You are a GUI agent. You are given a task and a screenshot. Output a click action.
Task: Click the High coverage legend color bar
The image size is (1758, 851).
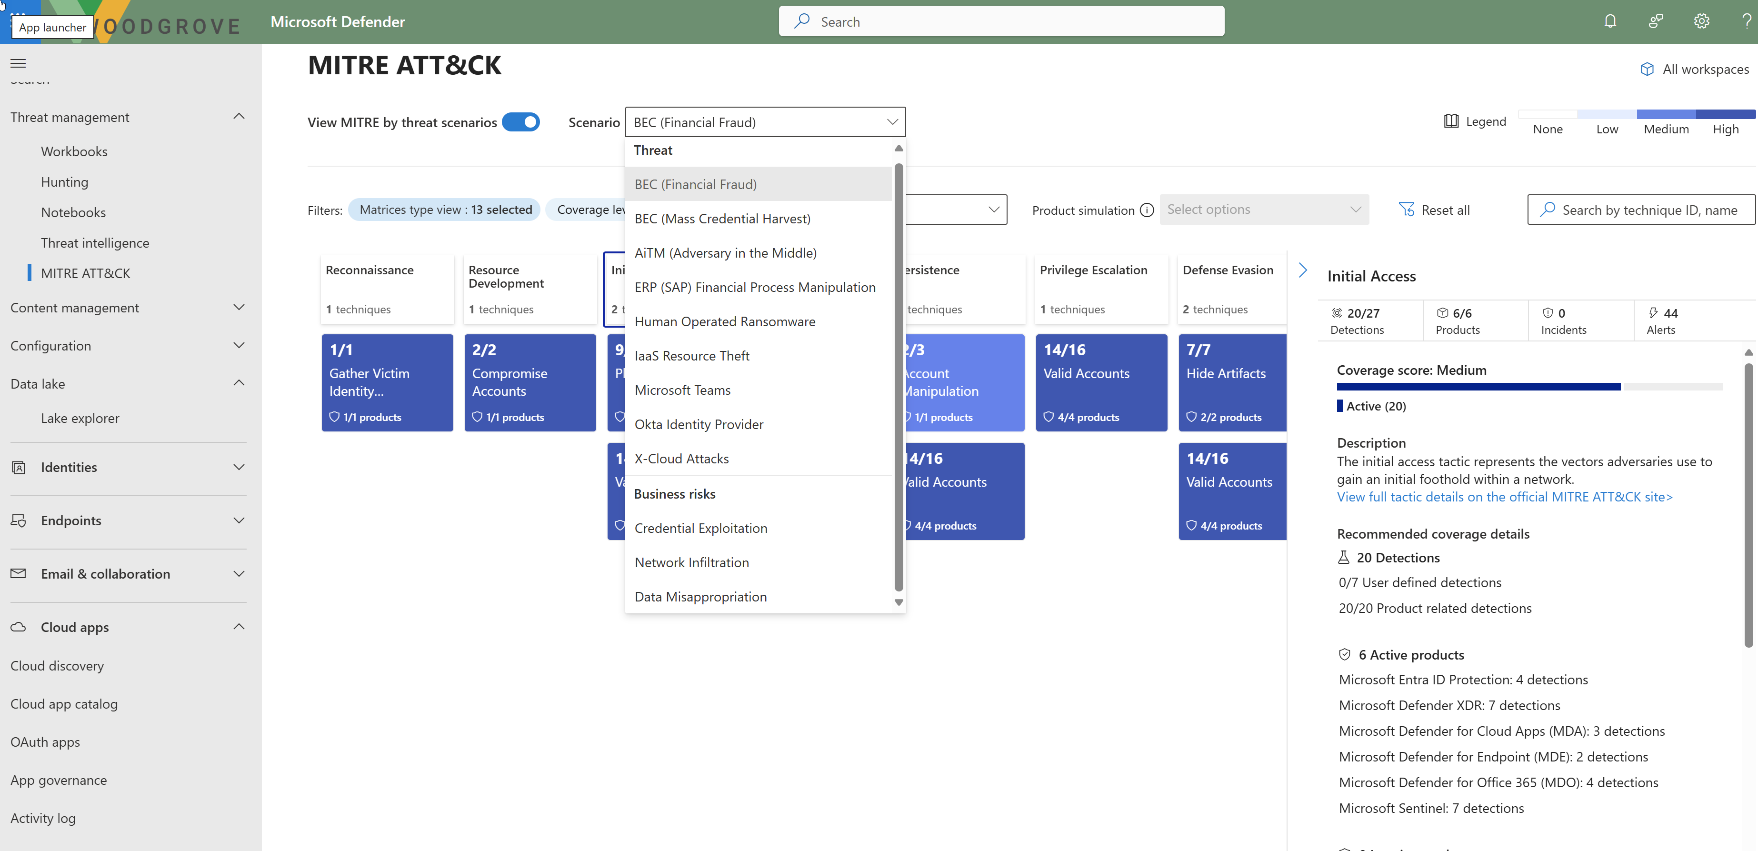(x=1725, y=114)
